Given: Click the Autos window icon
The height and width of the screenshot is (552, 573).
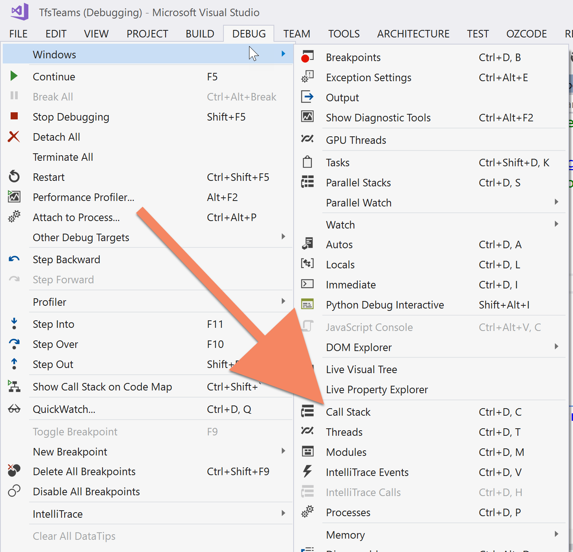Looking at the screenshot, I should (x=307, y=243).
